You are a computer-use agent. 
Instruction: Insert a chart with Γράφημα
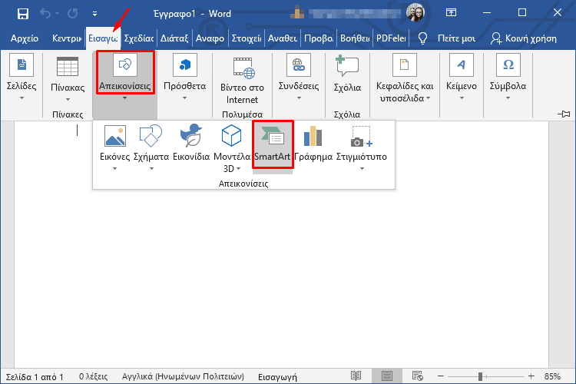click(x=313, y=144)
